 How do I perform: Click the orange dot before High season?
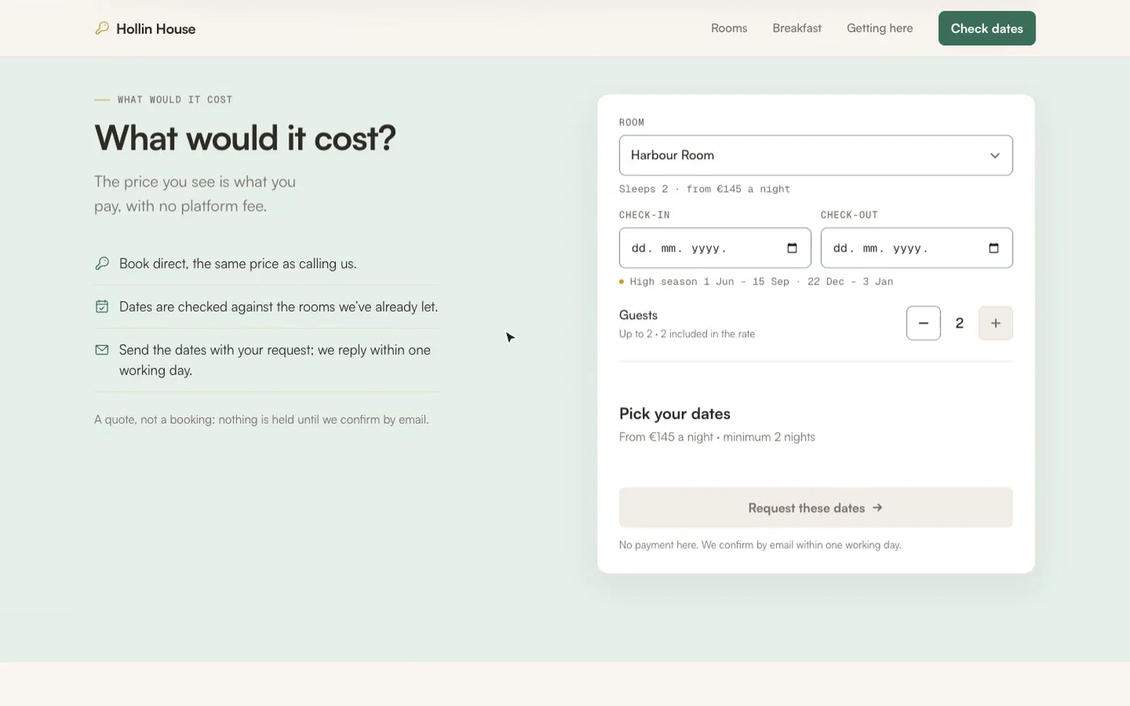[621, 282]
